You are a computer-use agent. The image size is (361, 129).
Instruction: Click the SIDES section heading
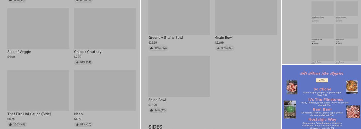tap(155, 127)
